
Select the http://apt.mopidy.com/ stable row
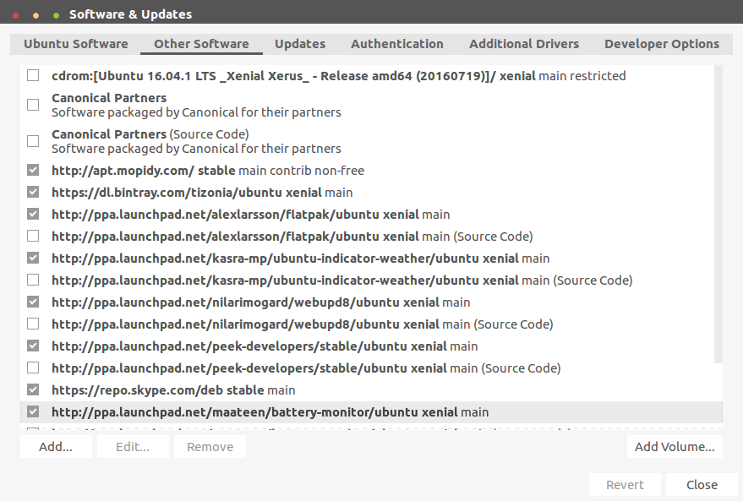(208, 171)
